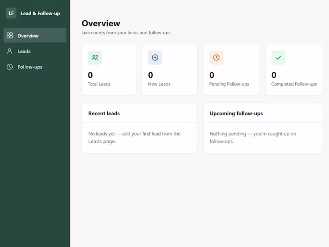
Task: Open the Overview sidebar item
Action: coord(35,35)
